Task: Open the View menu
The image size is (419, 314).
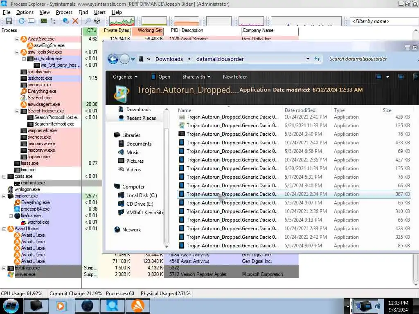Action: (x=45, y=12)
